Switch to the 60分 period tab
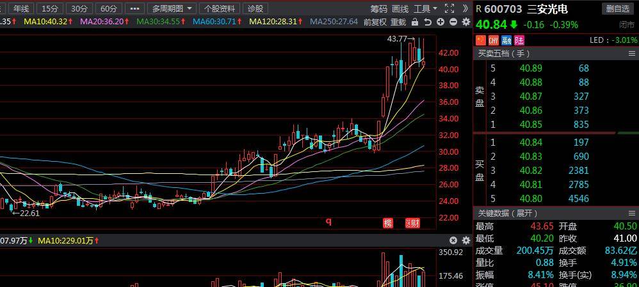This screenshot has height=287, width=639. pyautogui.click(x=109, y=8)
